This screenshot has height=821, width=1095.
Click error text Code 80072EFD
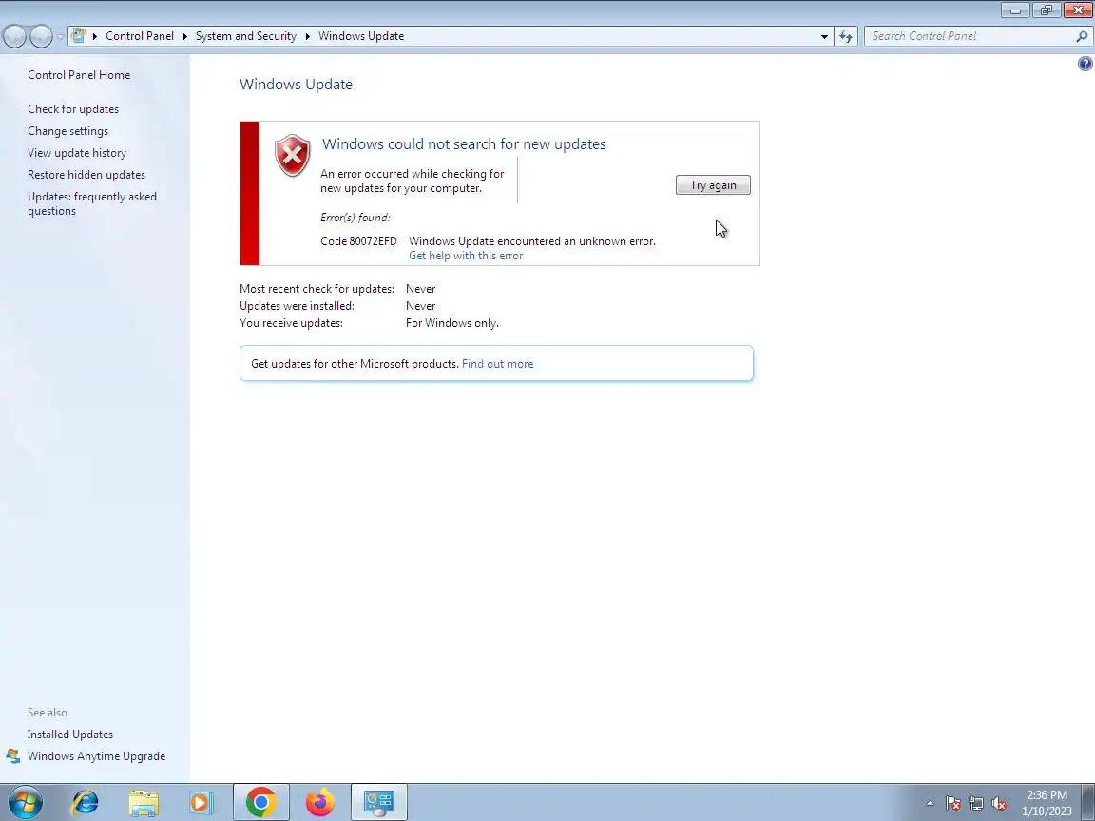(358, 240)
